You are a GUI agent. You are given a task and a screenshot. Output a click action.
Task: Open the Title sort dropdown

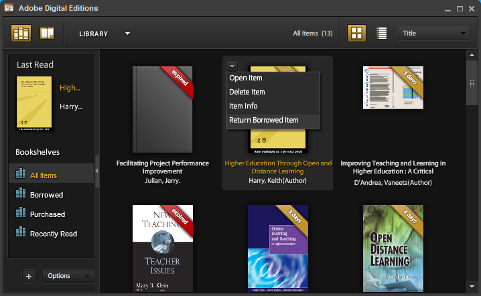click(433, 33)
